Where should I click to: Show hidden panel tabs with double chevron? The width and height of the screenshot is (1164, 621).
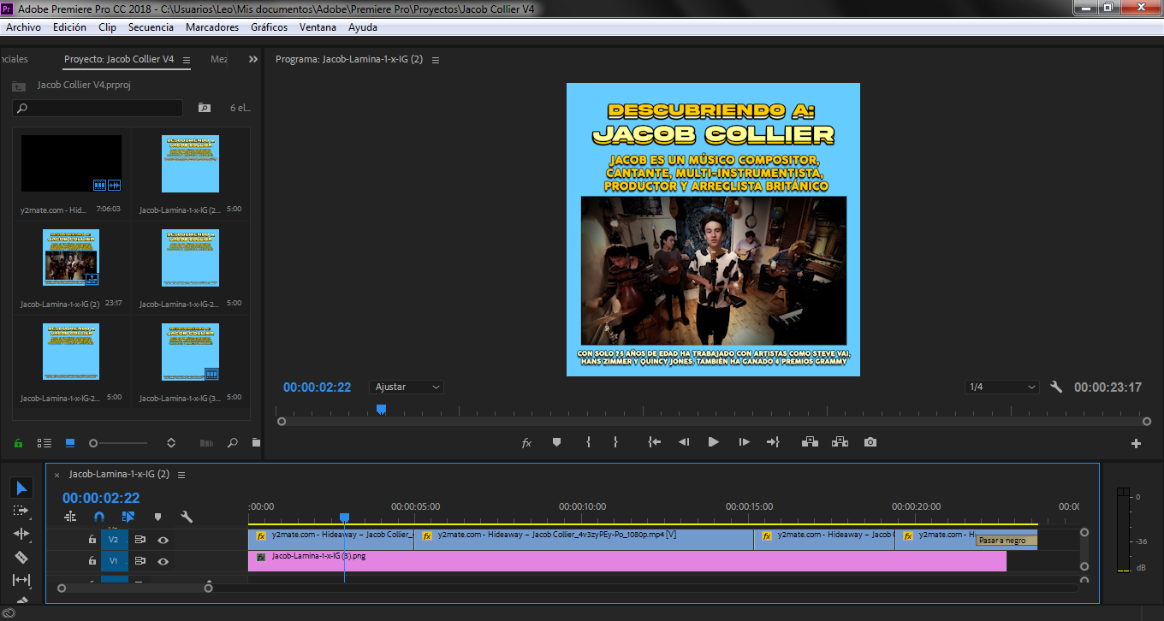(252, 60)
